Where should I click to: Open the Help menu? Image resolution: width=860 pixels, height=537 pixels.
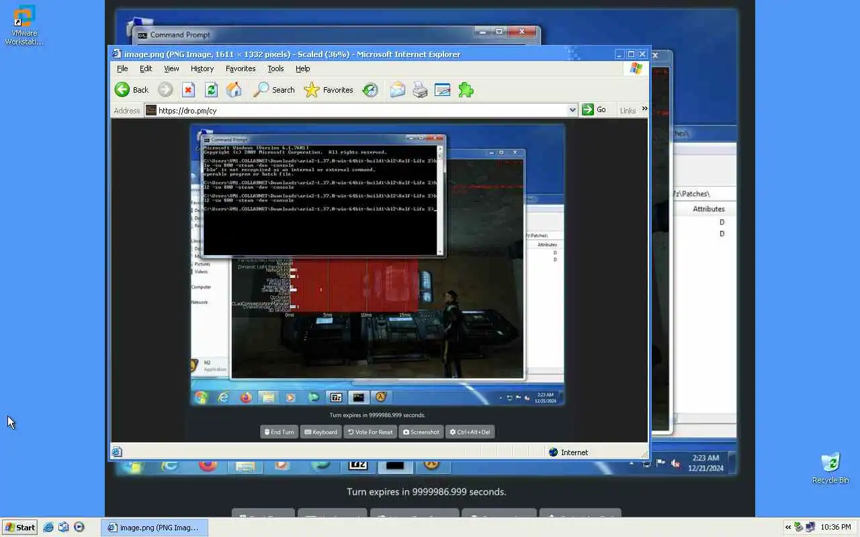[x=303, y=68]
